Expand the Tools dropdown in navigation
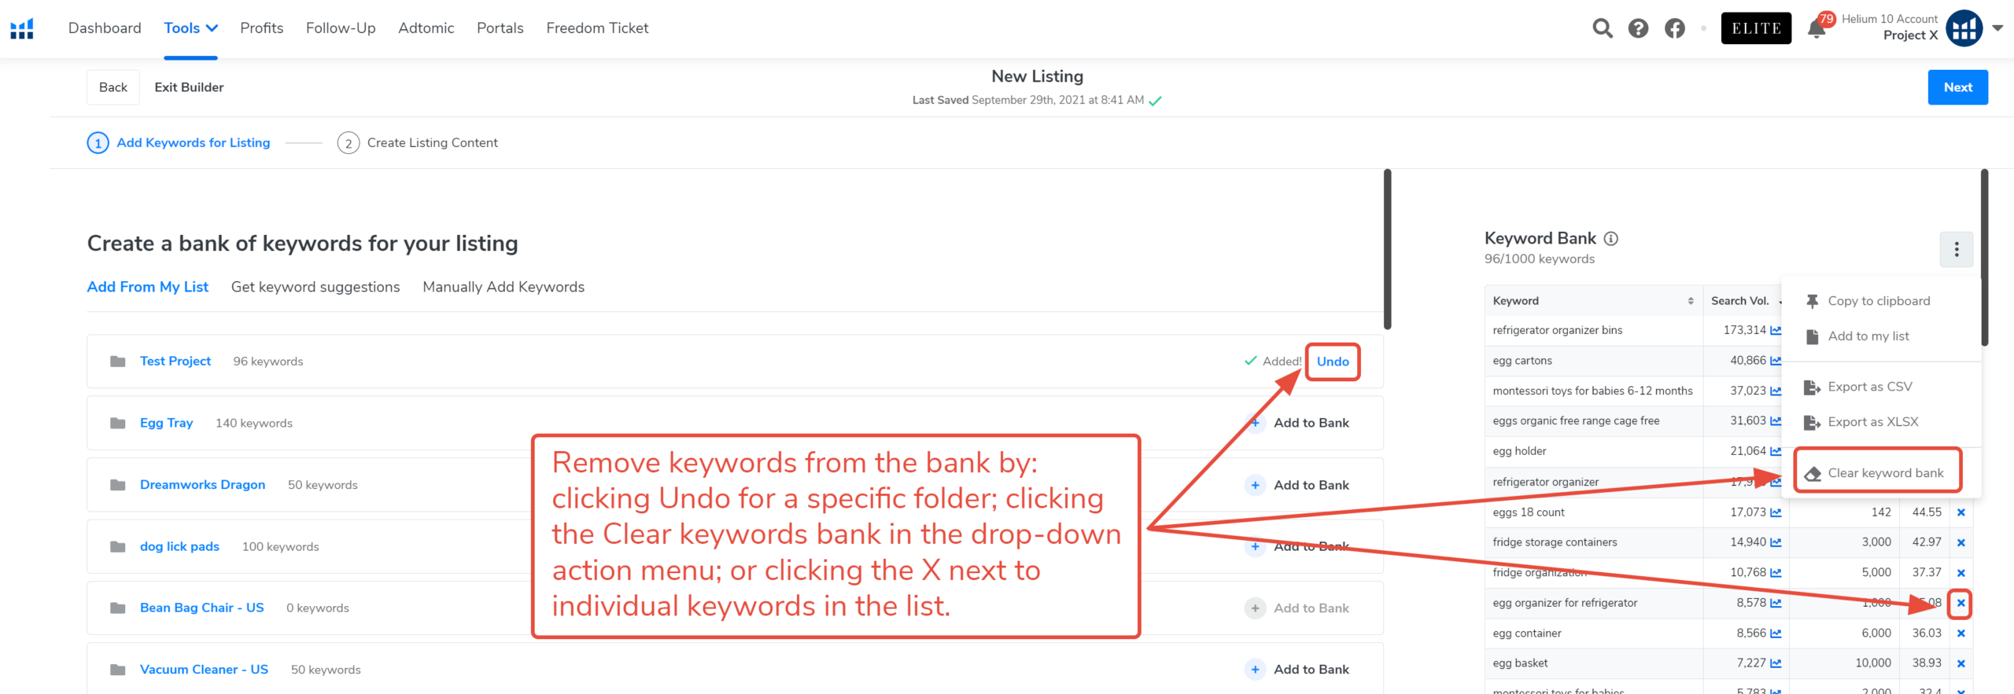Image resolution: width=2014 pixels, height=694 pixels. (190, 28)
